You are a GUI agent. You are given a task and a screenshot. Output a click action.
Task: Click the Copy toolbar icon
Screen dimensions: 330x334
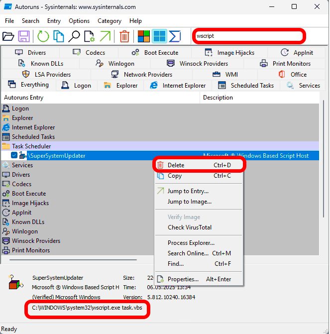tap(59, 36)
